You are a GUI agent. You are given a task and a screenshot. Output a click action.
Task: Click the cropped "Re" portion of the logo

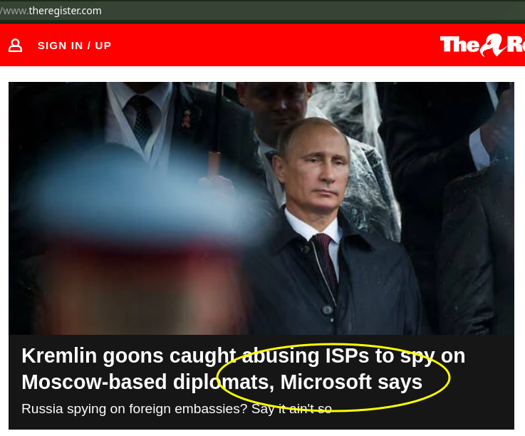[x=516, y=45]
